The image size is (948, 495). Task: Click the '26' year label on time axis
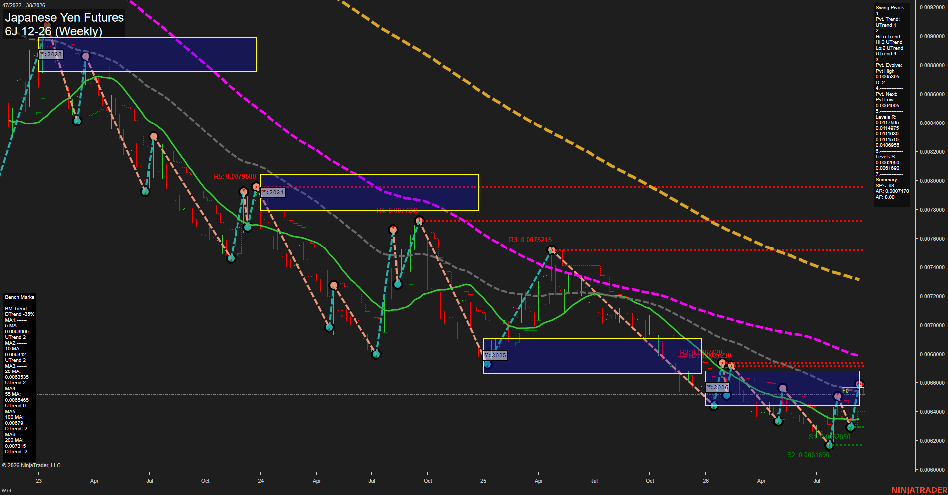coord(706,481)
